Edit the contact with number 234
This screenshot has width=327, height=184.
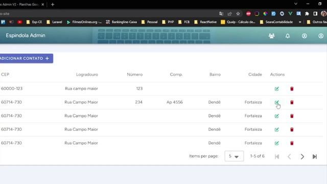[276, 102]
